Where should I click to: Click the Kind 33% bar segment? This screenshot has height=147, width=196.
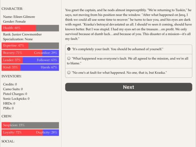click(x=11, y=67)
